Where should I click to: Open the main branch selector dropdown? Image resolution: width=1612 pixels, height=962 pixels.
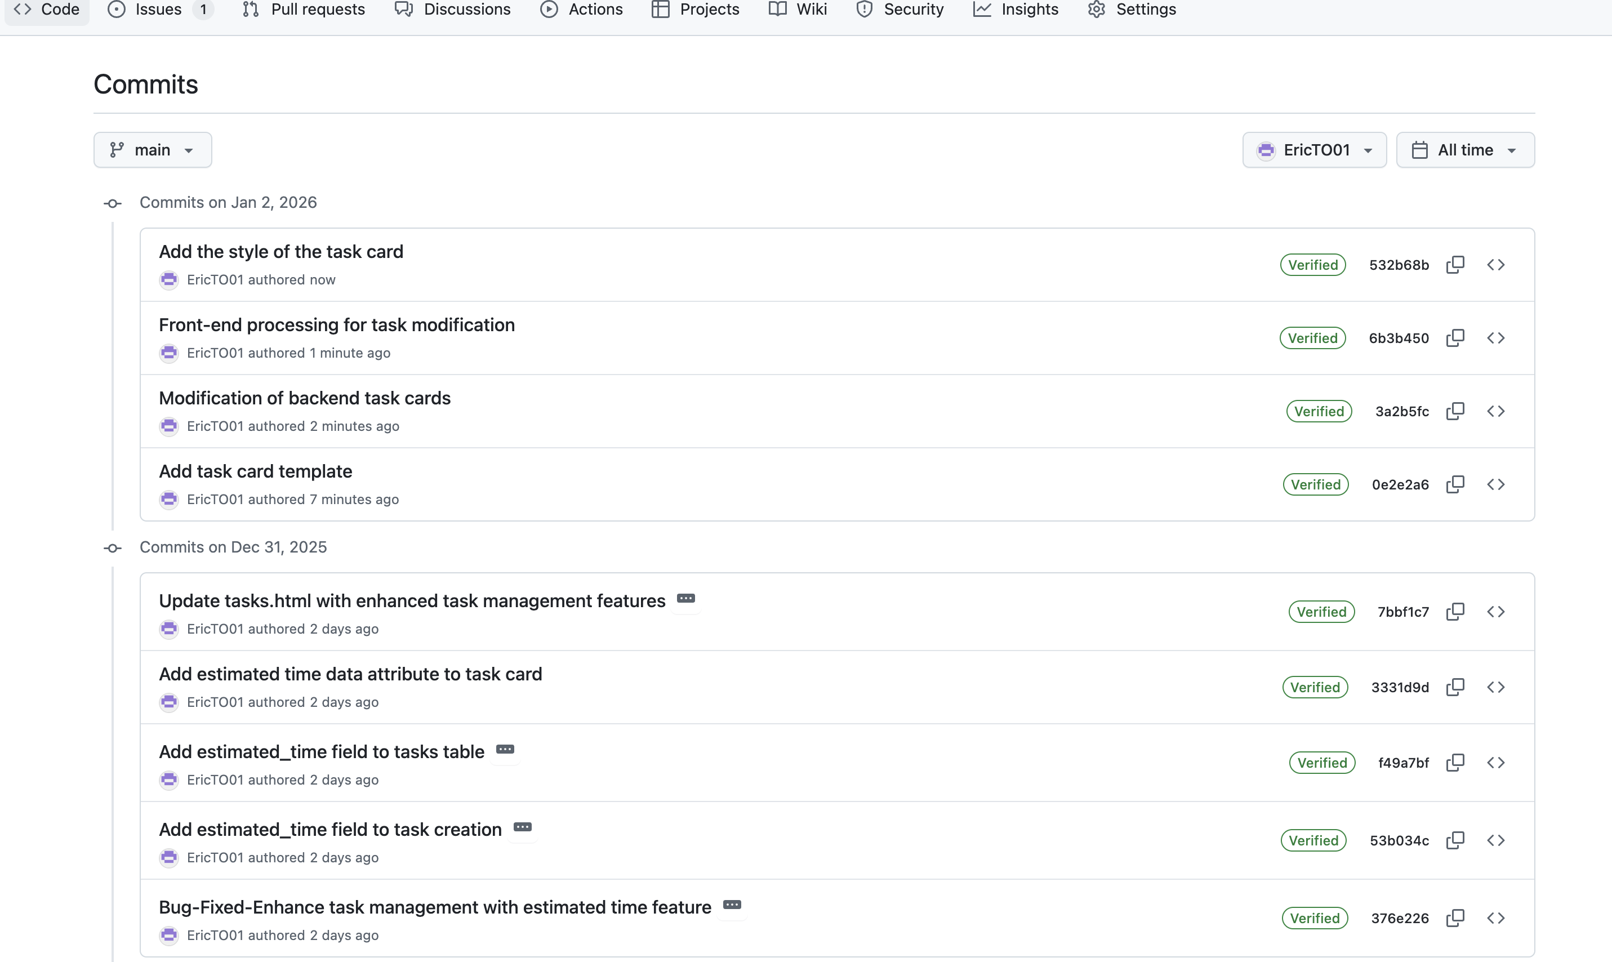152,150
